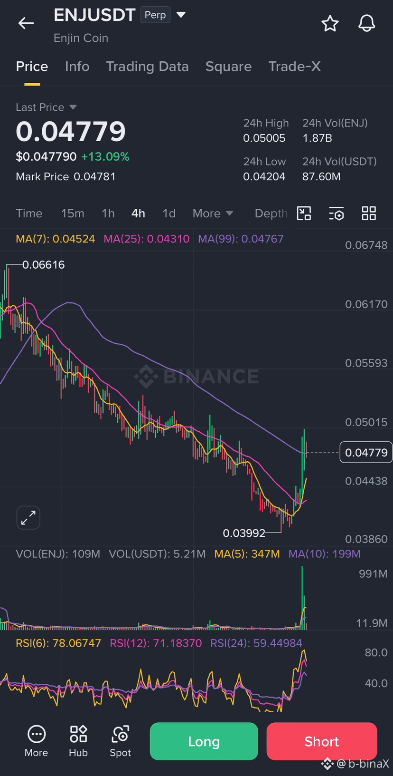Open the More menu icon
Viewport: 393px width, 776px height.
(x=37, y=741)
